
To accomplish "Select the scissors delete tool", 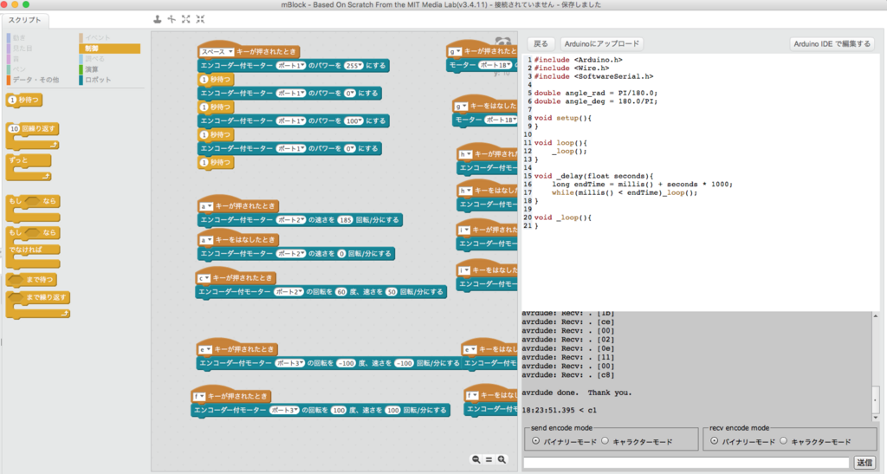I will 172,19.
